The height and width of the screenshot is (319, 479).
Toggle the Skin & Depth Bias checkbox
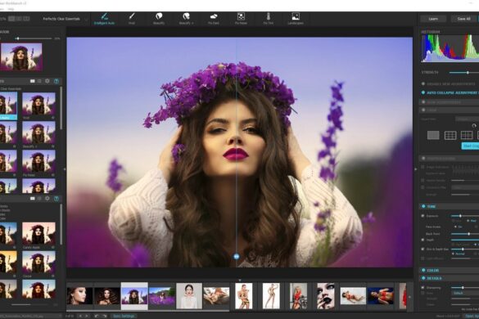(423, 249)
